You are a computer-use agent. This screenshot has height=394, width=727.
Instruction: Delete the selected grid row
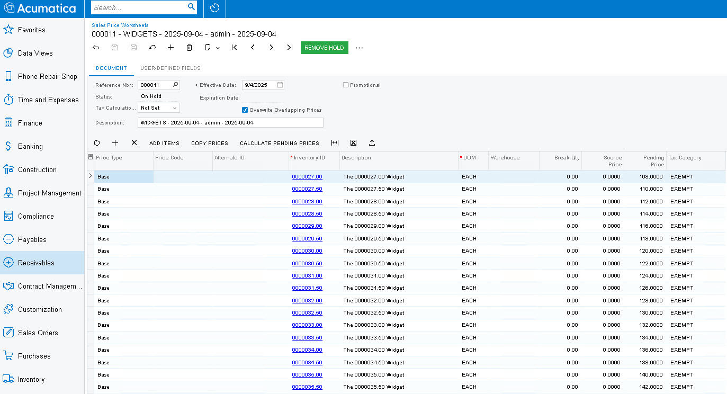click(134, 143)
